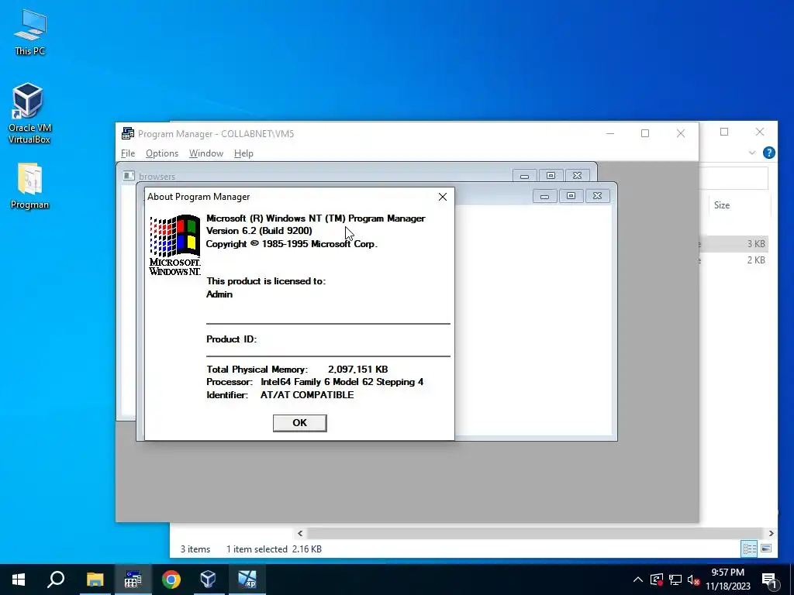The width and height of the screenshot is (794, 595).
Task: Close the About Program Manager dialog
Action: tap(443, 197)
